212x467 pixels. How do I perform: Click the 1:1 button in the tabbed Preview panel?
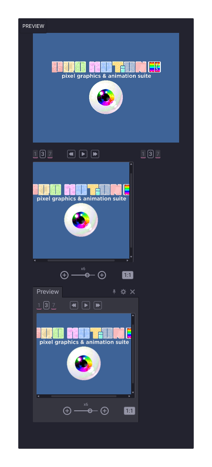pyautogui.click(x=129, y=411)
